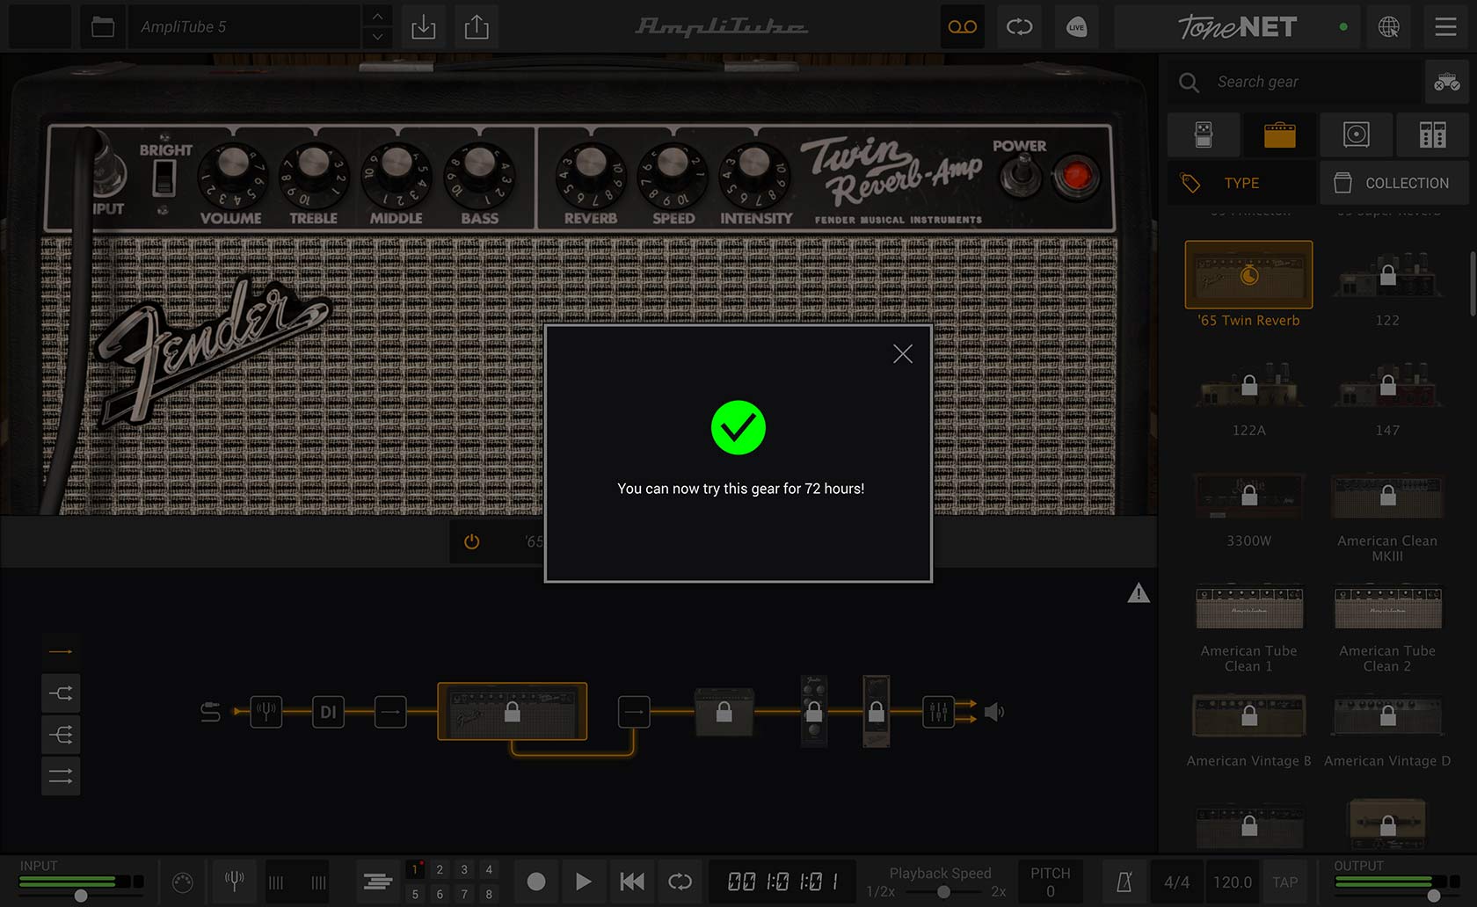
Task: Select the stompbox gear category
Action: [1204, 134]
